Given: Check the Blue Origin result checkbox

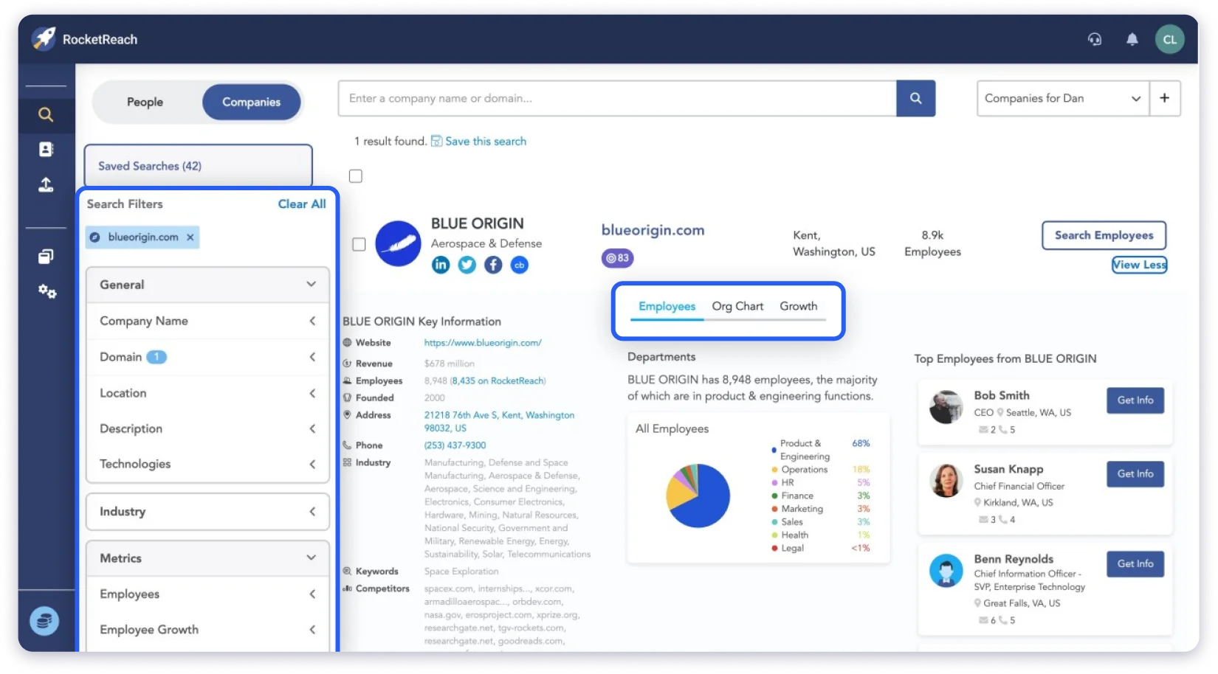Looking at the screenshot, I should (359, 244).
